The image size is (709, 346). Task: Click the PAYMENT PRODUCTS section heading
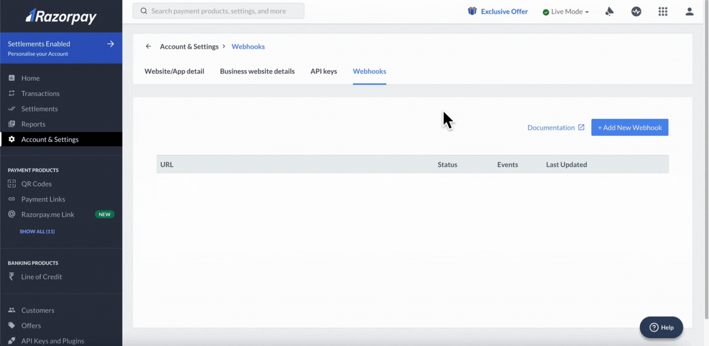point(33,170)
